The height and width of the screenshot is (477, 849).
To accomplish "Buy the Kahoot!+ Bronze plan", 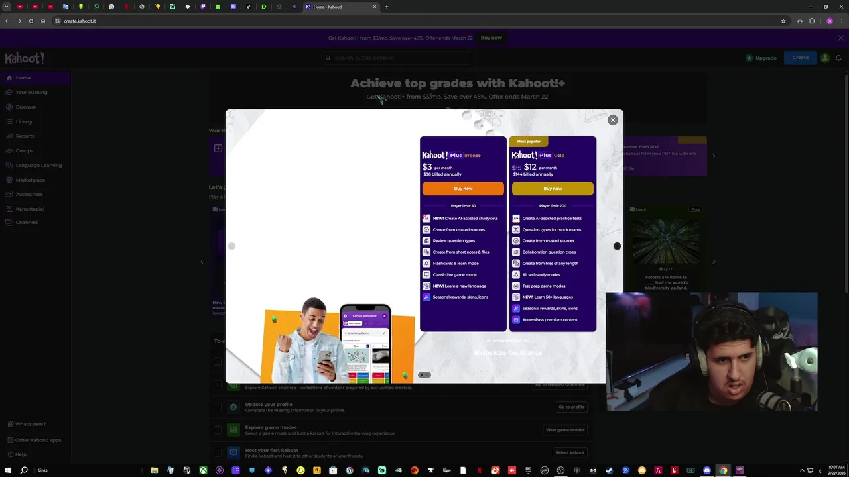I will [463, 189].
